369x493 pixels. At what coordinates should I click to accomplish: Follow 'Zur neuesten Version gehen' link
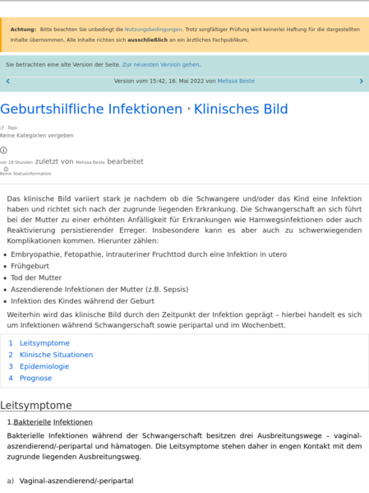[161, 64]
